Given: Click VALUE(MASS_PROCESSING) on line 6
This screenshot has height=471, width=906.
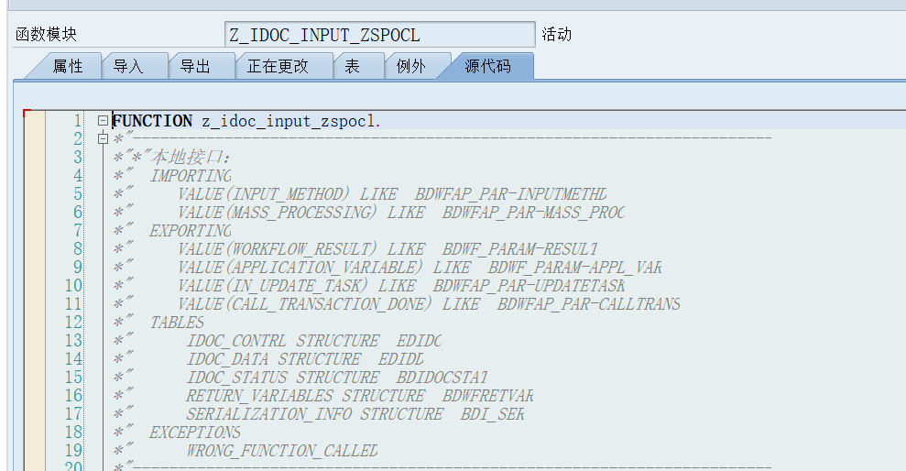Looking at the screenshot, I should [x=277, y=213].
